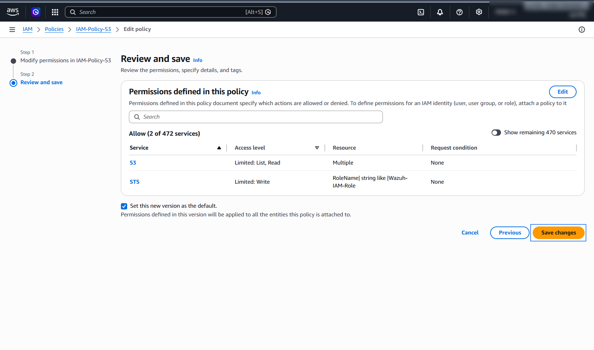Open the notifications bell
The height and width of the screenshot is (350, 594).
[440, 12]
